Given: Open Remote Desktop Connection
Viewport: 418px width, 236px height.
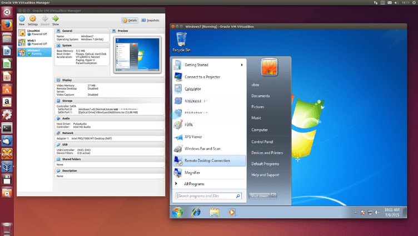Looking at the screenshot, I should [x=209, y=161].
